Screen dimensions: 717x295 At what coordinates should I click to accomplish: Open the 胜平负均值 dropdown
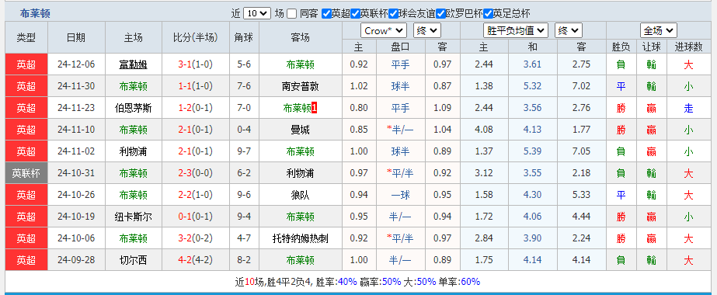coord(516,30)
